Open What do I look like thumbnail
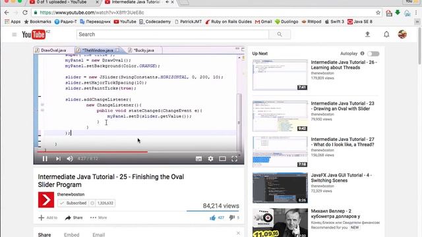 [280, 152]
